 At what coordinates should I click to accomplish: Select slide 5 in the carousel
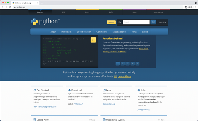[x=137, y=63]
